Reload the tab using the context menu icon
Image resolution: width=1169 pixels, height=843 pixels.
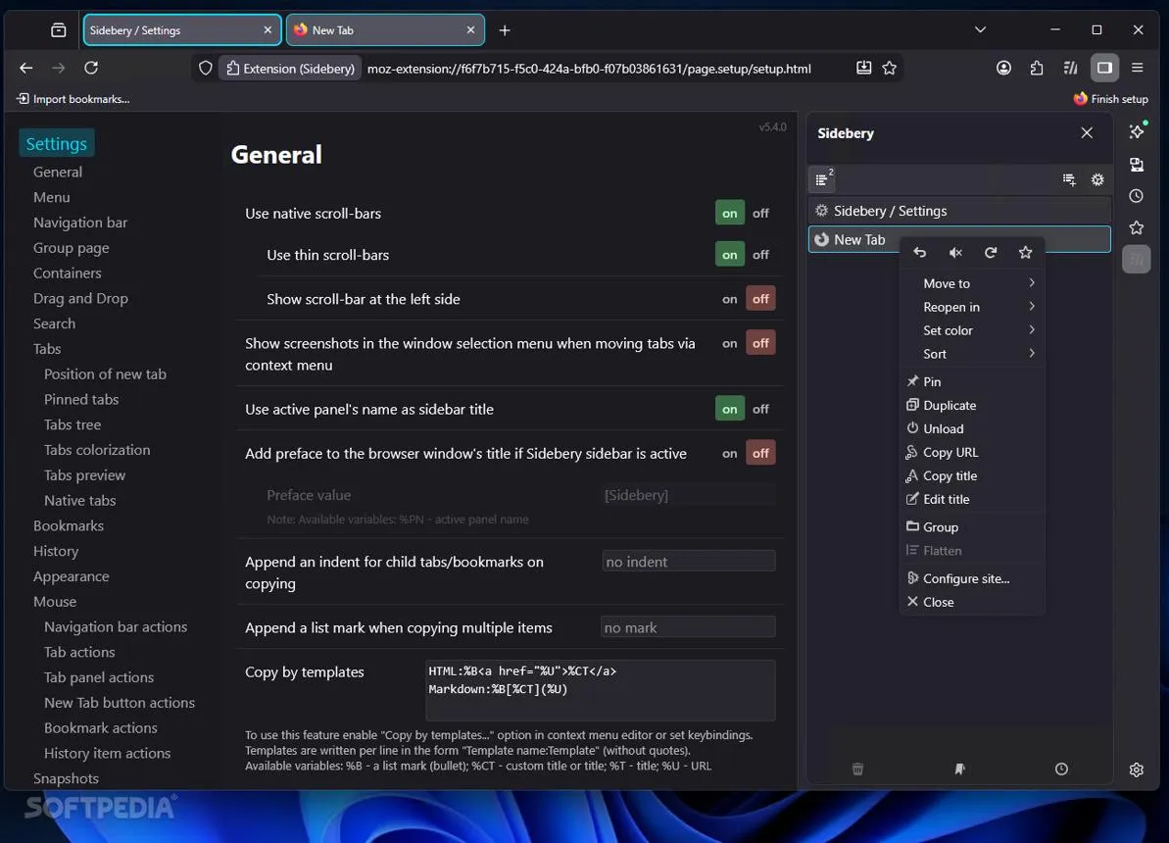pyautogui.click(x=990, y=253)
